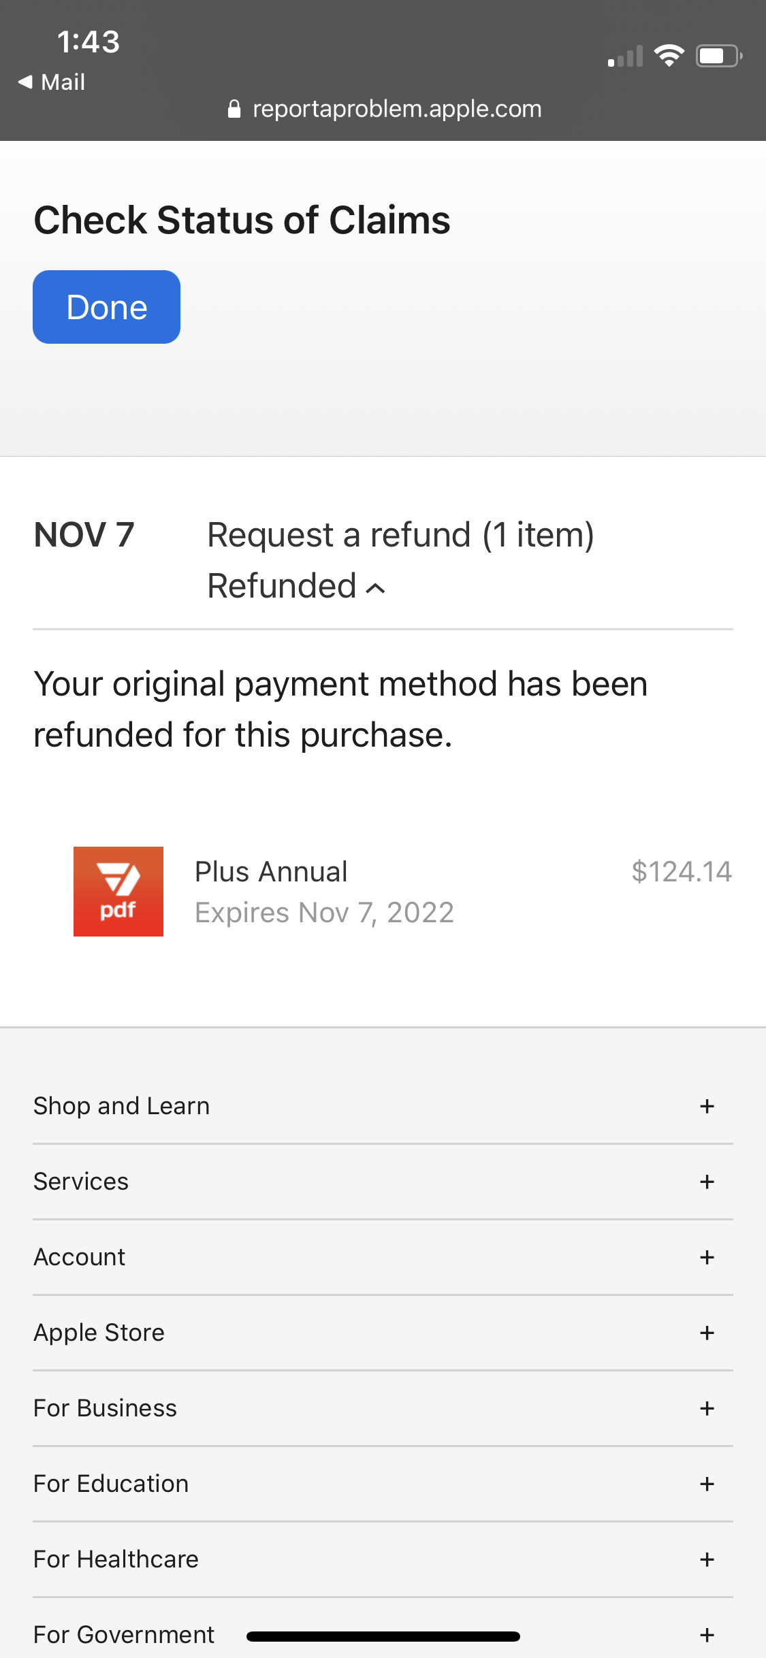This screenshot has height=1658, width=766.
Task: Tap the Wi-Fi status icon
Action: [669, 56]
